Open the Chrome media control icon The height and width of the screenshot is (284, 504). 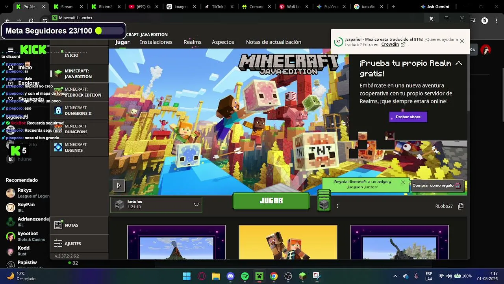tap(473, 21)
